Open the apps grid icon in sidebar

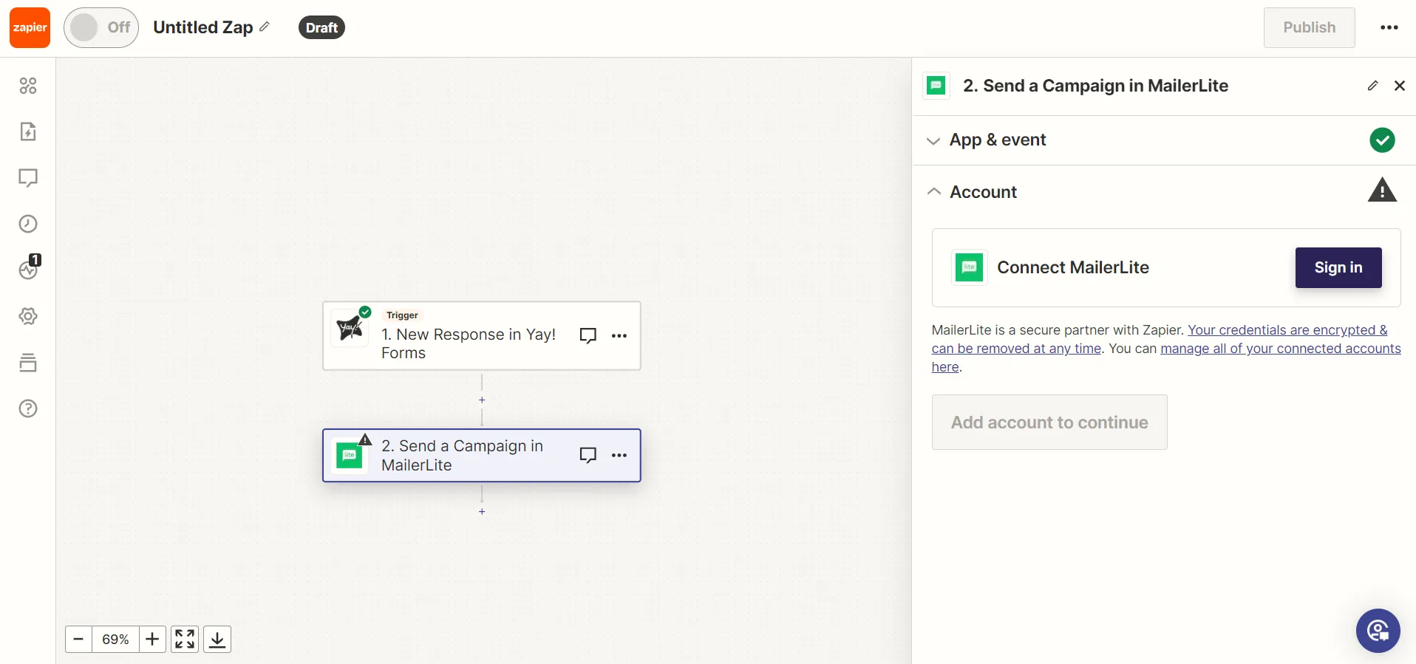[28, 86]
